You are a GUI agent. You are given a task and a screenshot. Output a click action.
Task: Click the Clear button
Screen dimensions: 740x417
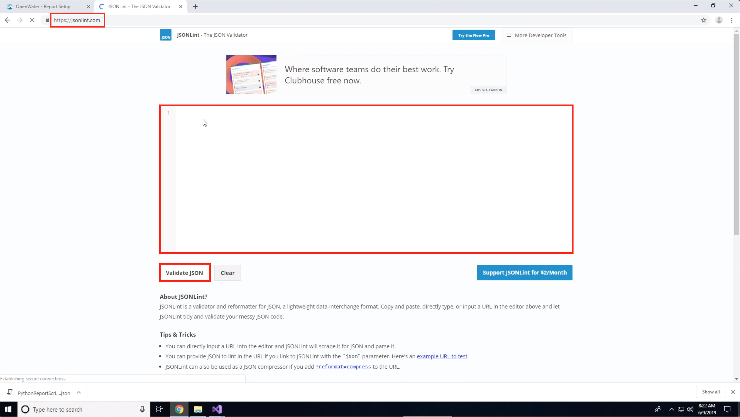coord(227,273)
